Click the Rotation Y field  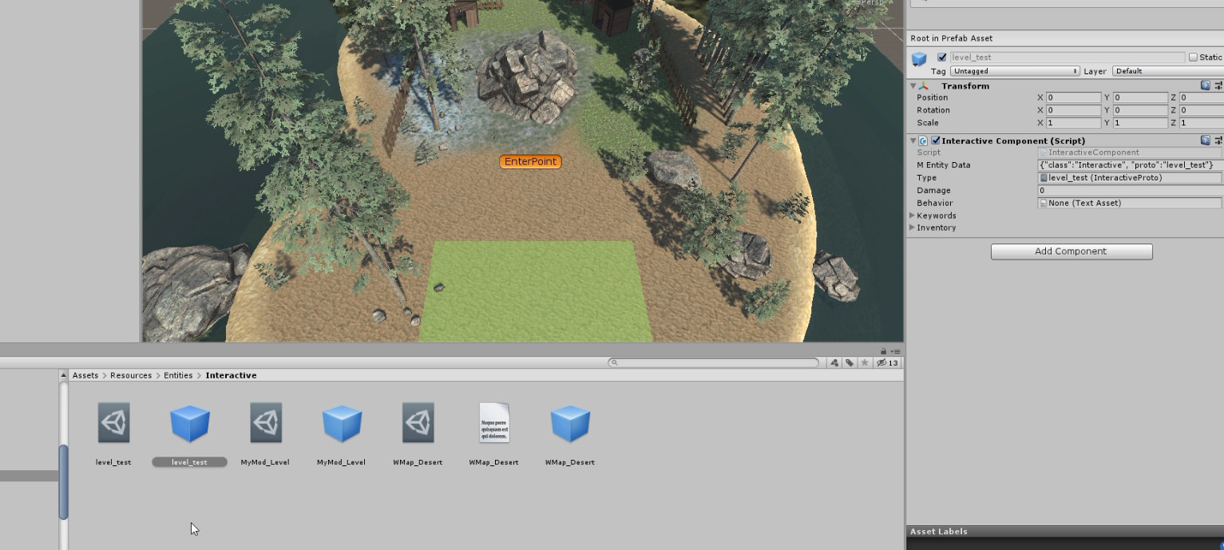[x=1141, y=110]
